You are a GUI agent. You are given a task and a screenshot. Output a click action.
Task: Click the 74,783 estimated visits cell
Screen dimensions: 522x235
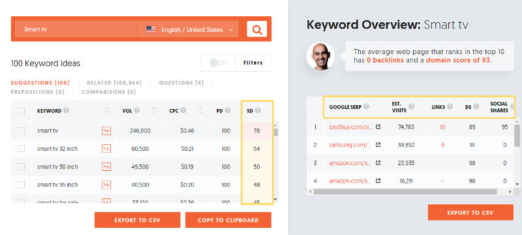pyautogui.click(x=406, y=127)
